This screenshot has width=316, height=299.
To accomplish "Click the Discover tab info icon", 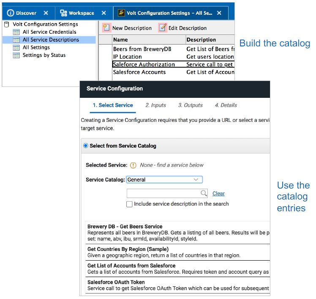I will coord(11,13).
